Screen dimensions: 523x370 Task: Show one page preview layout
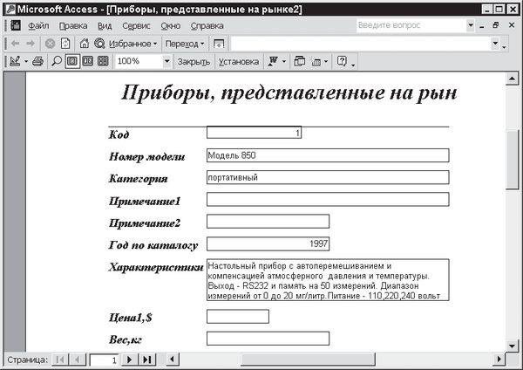click(72, 61)
